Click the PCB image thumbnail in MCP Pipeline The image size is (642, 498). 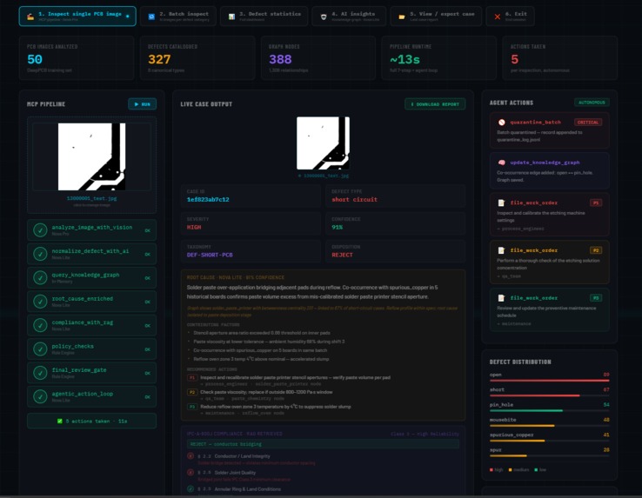tap(91, 156)
